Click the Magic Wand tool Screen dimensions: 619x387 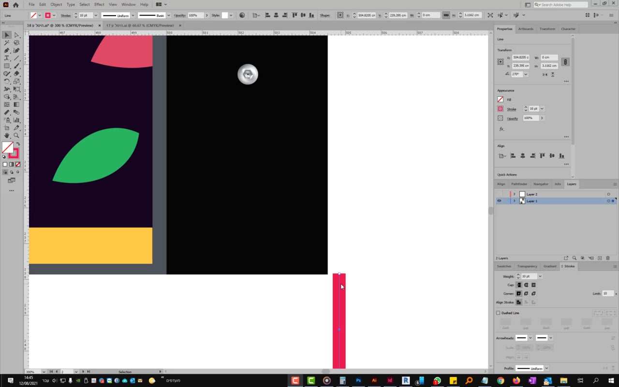7,43
